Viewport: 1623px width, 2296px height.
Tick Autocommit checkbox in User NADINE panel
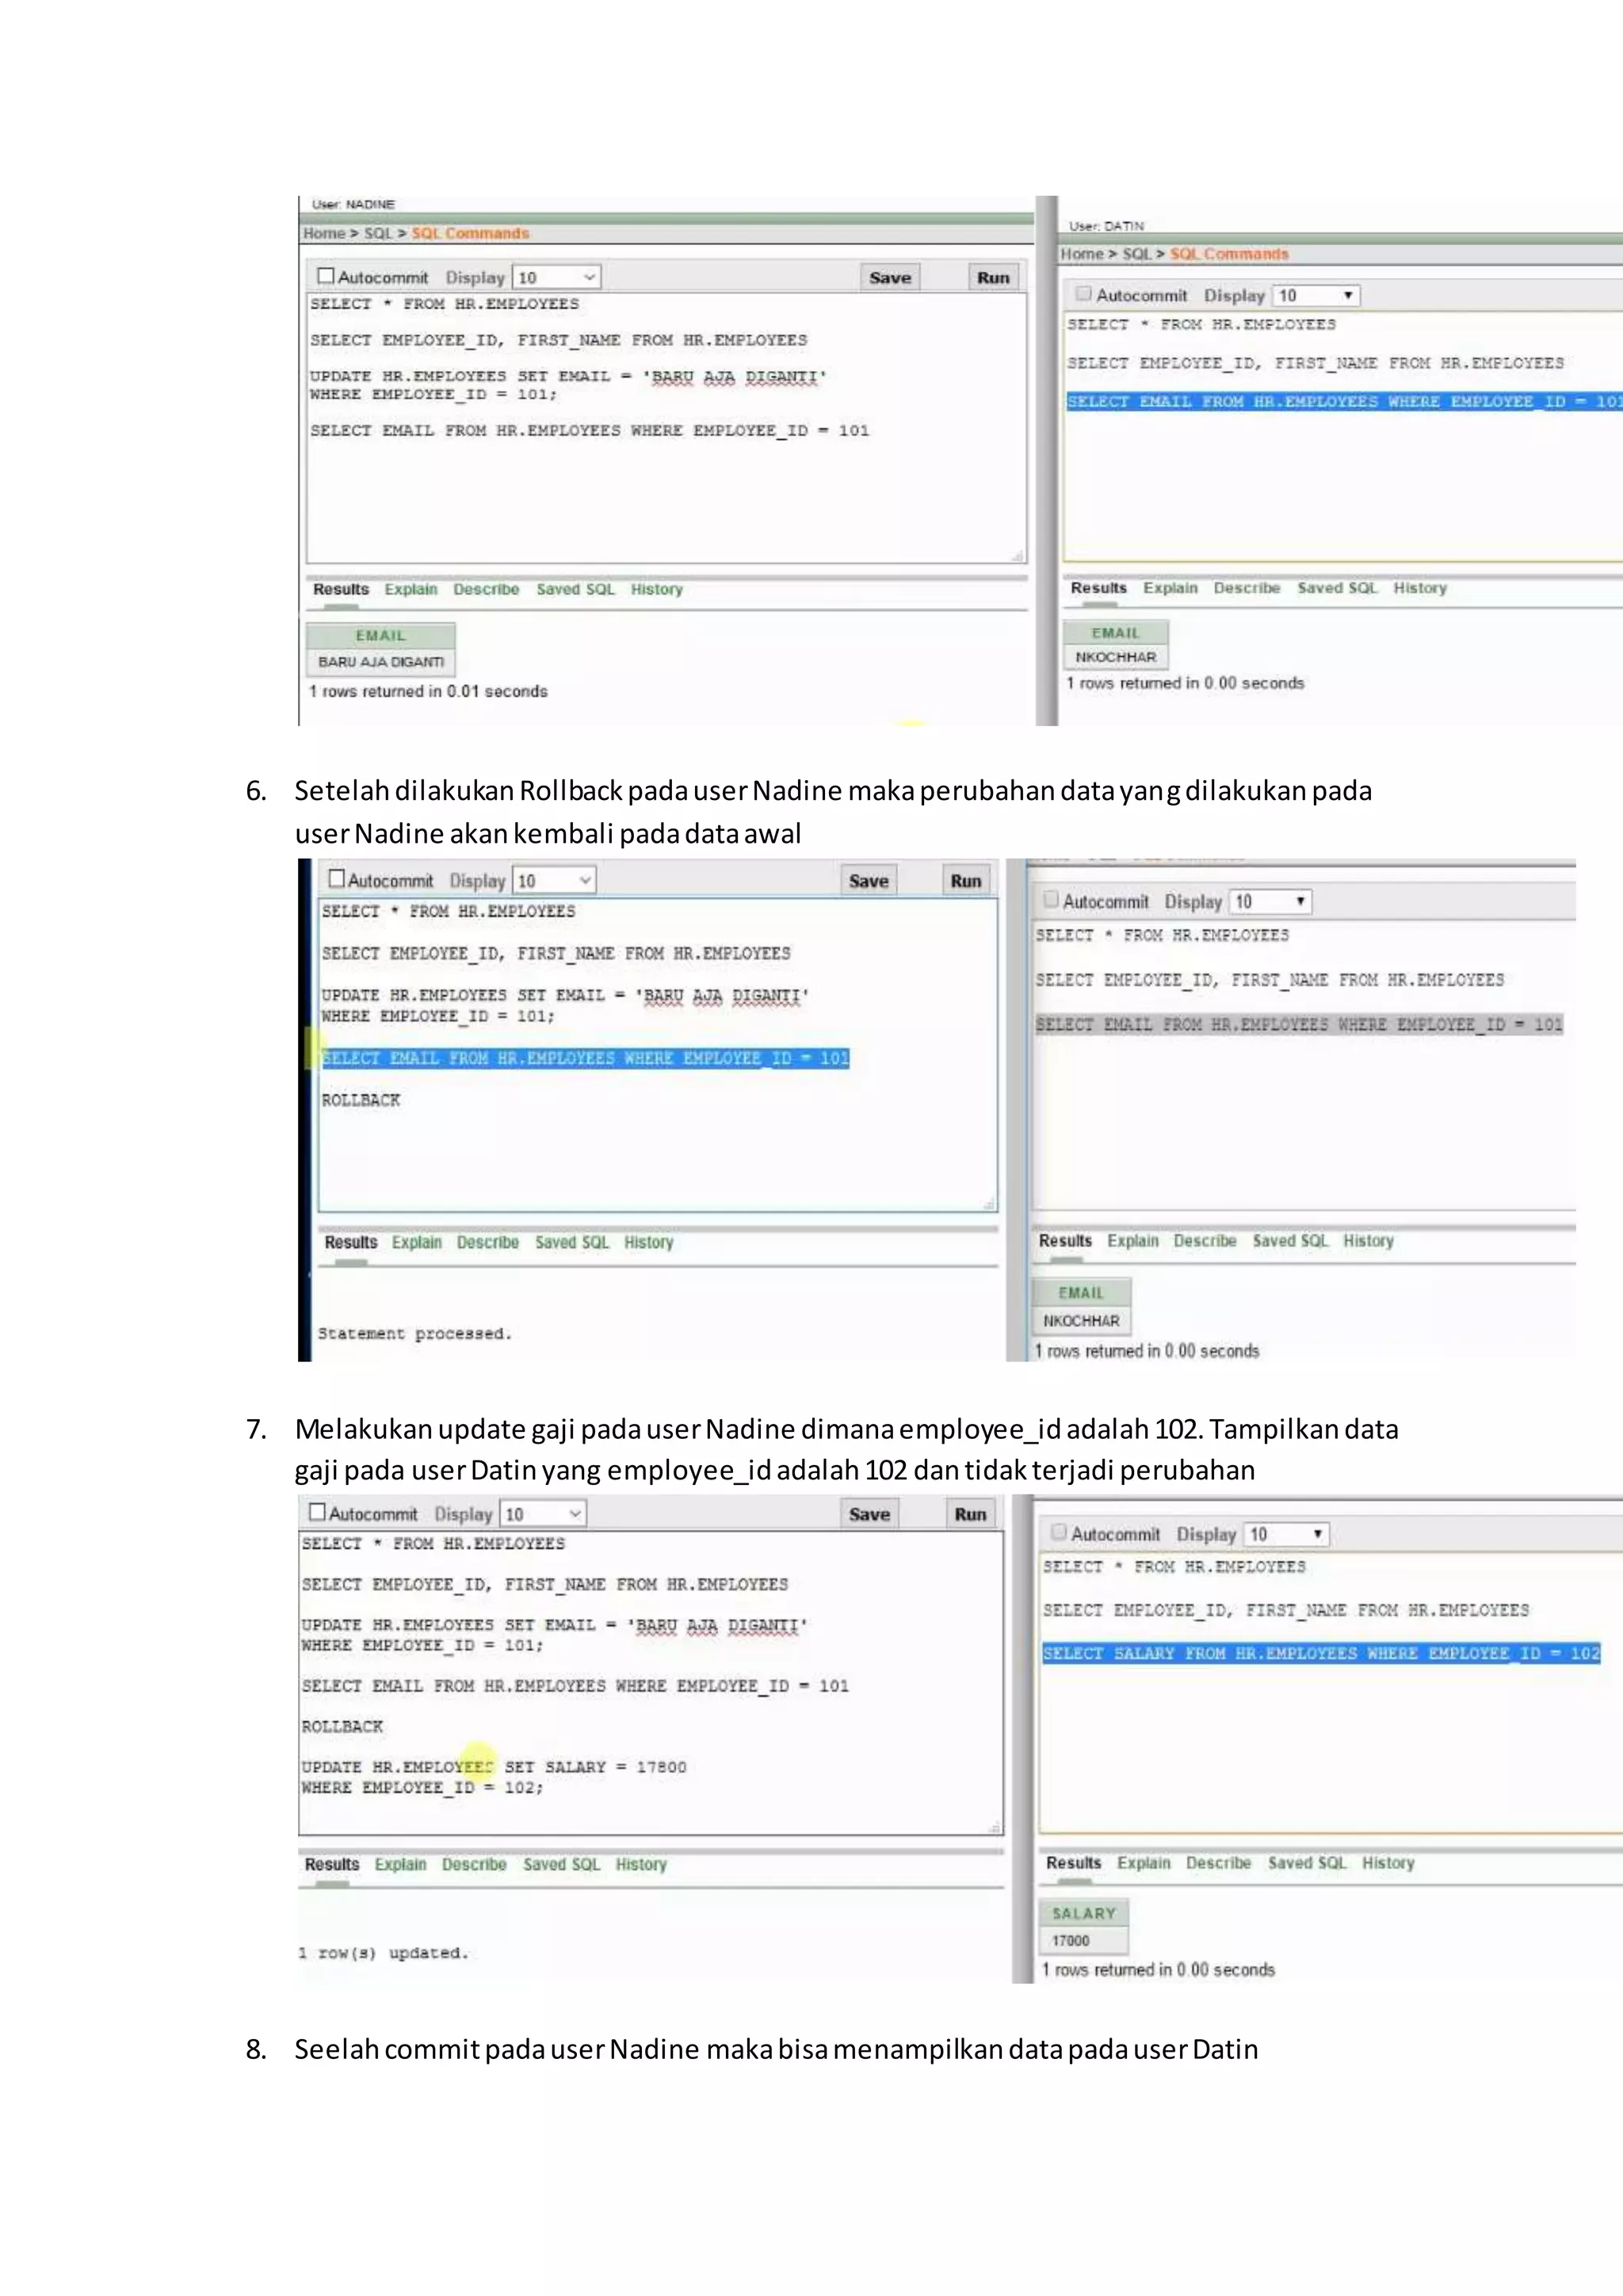pyautogui.click(x=326, y=276)
